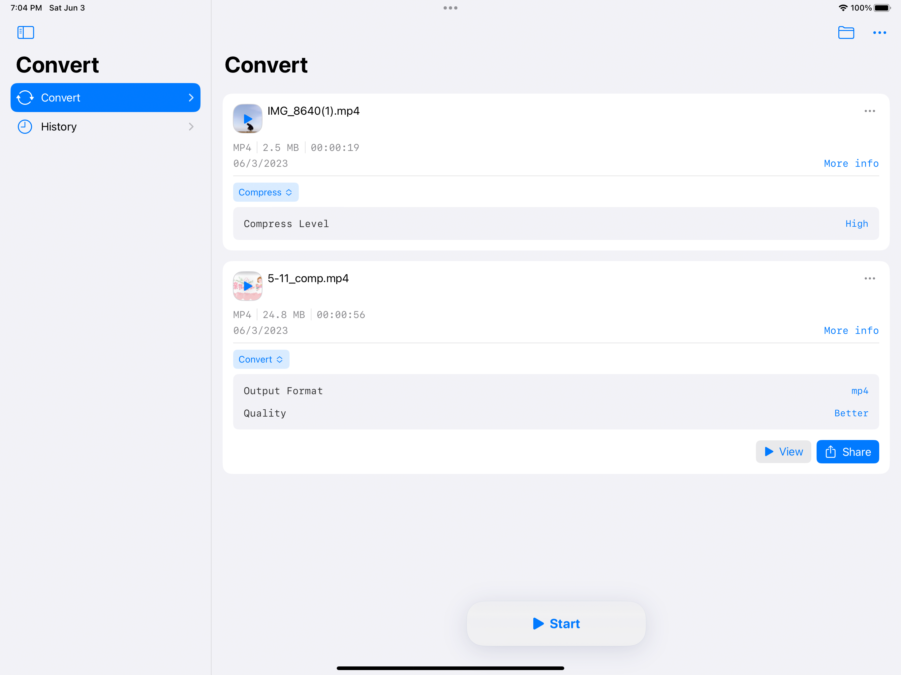Open options menu for IMG_8640(1).mp4
The height and width of the screenshot is (675, 901).
coord(870,111)
